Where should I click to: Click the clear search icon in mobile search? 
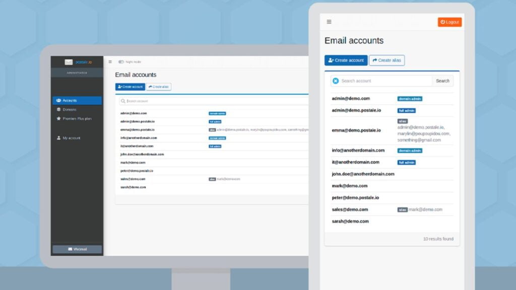coord(336,81)
